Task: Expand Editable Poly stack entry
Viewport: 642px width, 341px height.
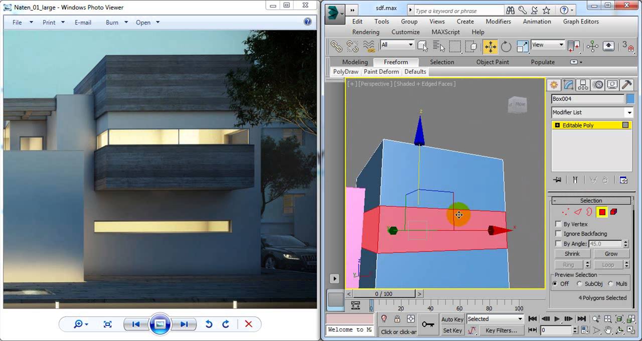Action: coord(557,125)
